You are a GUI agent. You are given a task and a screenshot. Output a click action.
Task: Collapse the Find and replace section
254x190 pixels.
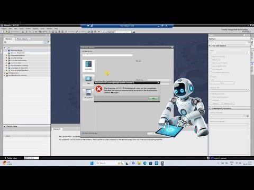(210, 46)
